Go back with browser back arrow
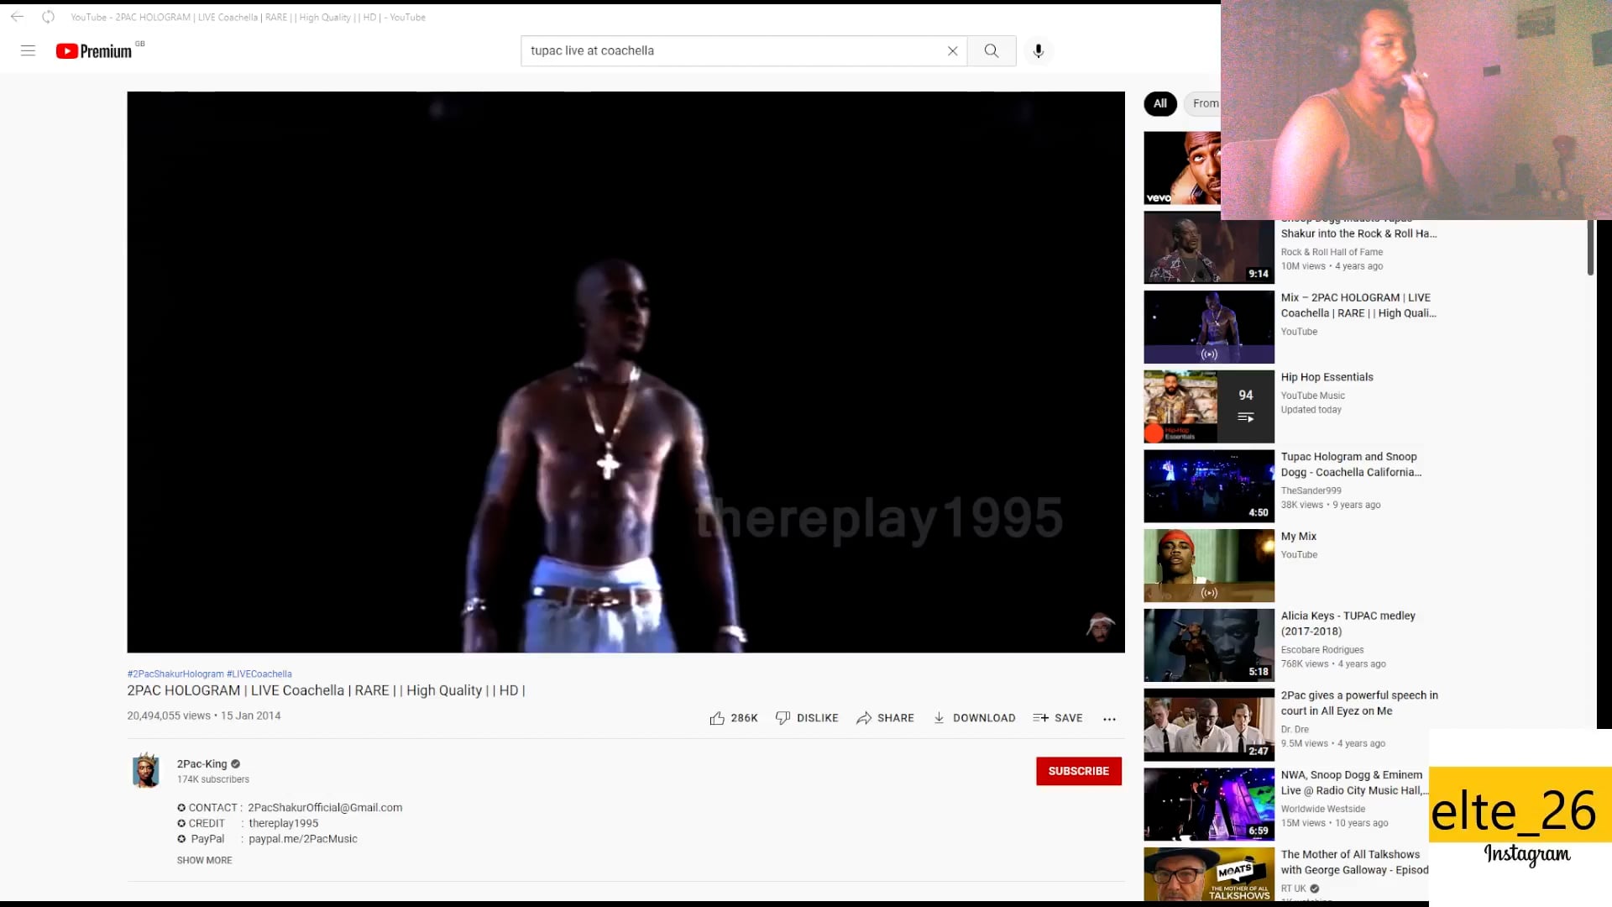Image resolution: width=1612 pixels, height=907 pixels. click(17, 17)
